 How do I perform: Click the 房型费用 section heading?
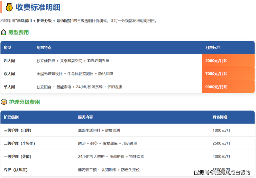click(x=18, y=32)
